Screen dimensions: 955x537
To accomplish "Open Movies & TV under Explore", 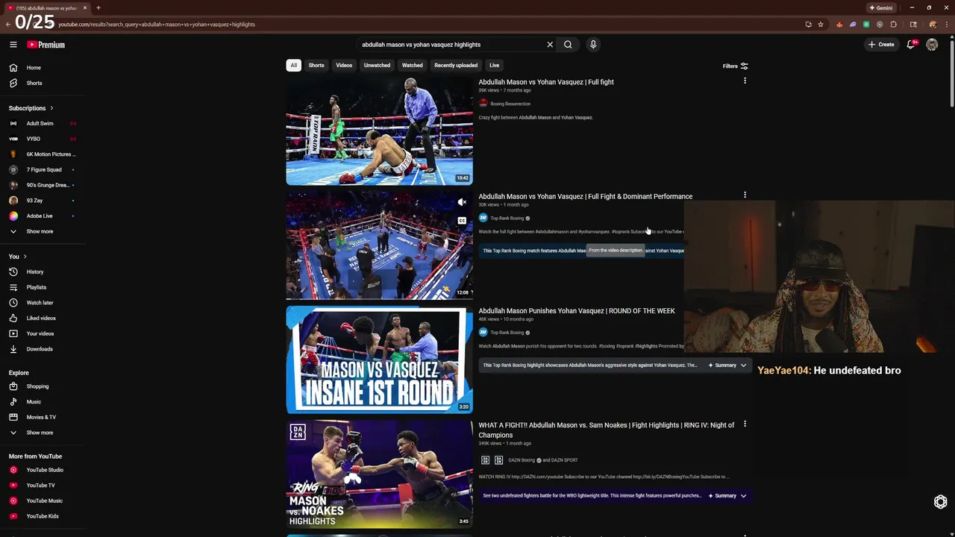I will [x=43, y=417].
